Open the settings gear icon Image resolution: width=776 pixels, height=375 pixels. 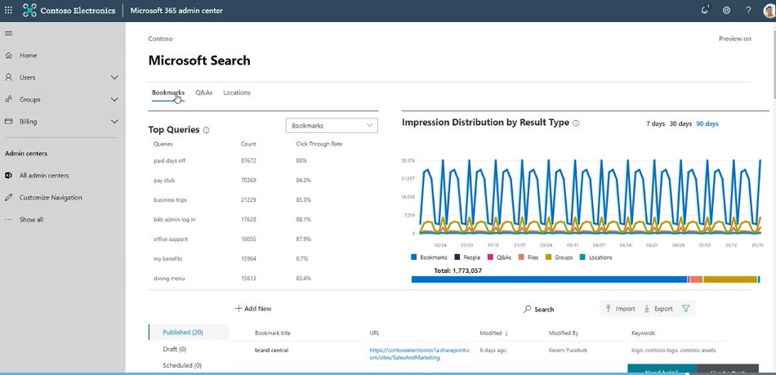tap(726, 11)
